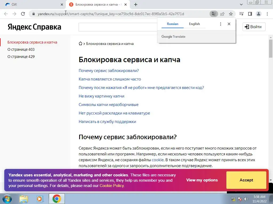
Task: Bookmark this page with the star icon
Action: pos(231,14)
